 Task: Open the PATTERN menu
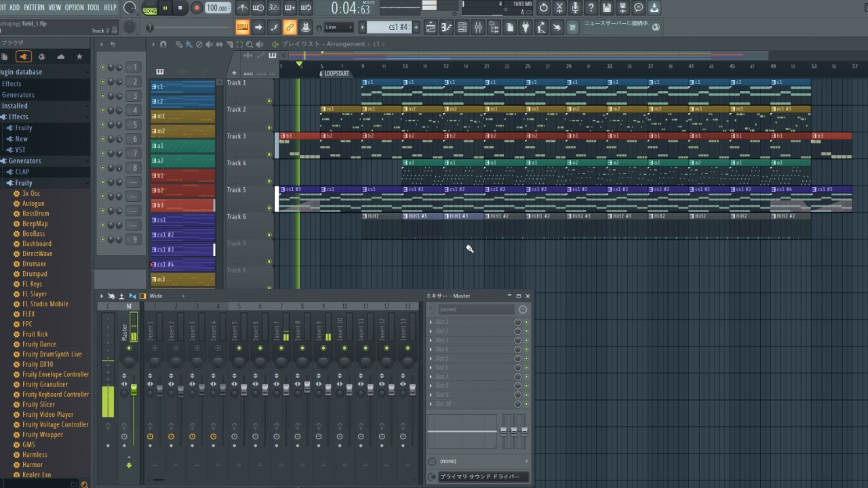tap(34, 8)
